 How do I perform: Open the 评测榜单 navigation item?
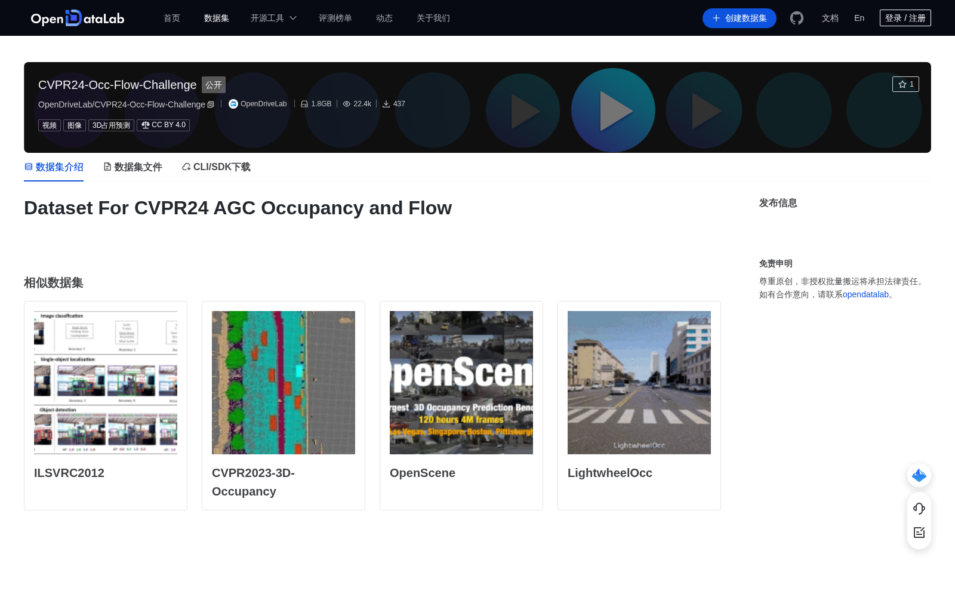[x=335, y=18]
